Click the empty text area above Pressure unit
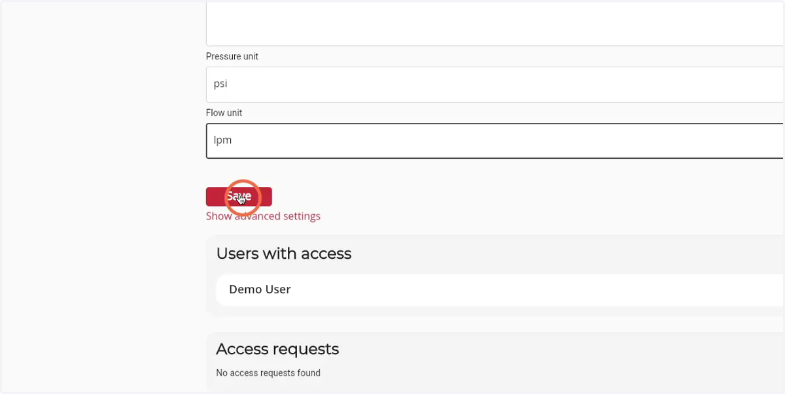The width and height of the screenshot is (785, 394). tap(495, 24)
